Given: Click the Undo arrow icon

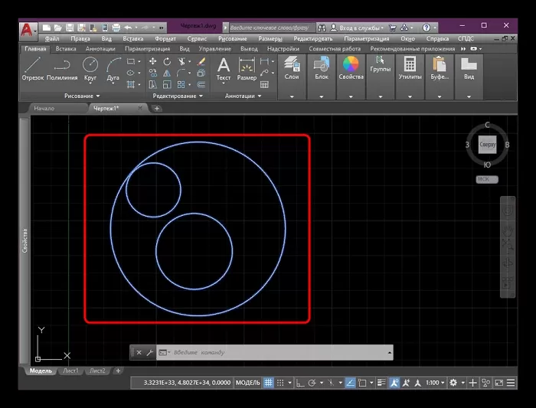Looking at the screenshot, I should [x=128, y=28].
